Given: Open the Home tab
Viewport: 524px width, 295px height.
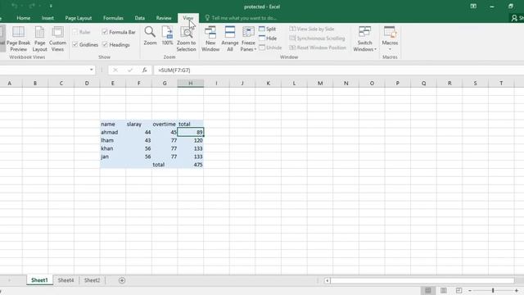Looking at the screenshot, I should (x=24, y=18).
